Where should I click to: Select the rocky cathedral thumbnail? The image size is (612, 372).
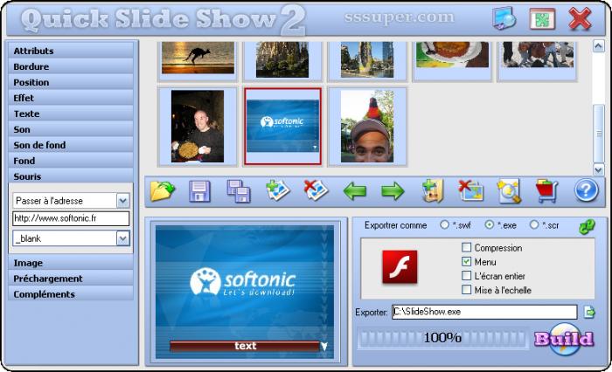coord(282,59)
